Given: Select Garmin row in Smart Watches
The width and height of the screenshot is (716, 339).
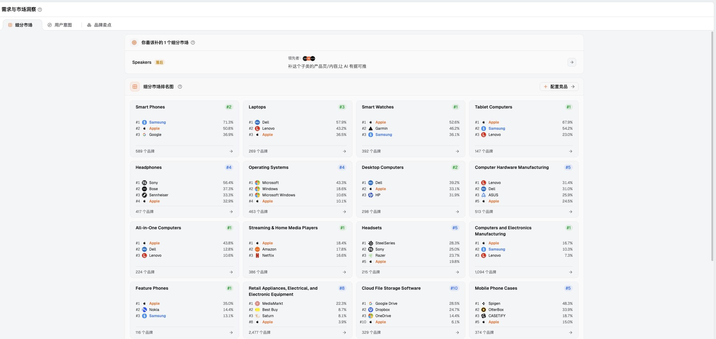Looking at the screenshot, I should pyautogui.click(x=410, y=129).
